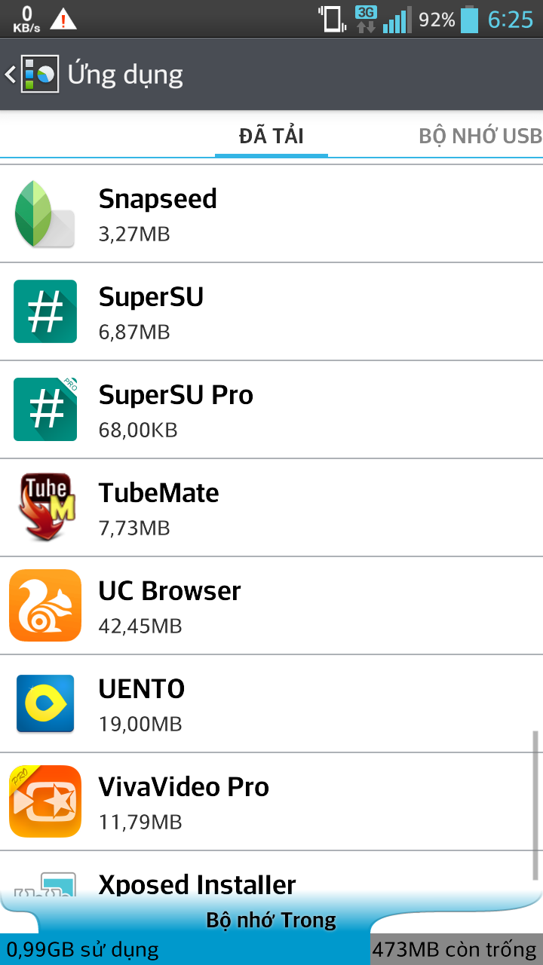This screenshot has height=965, width=543.
Task: Tap the UC Browser squirrel icon
Action: (45, 605)
